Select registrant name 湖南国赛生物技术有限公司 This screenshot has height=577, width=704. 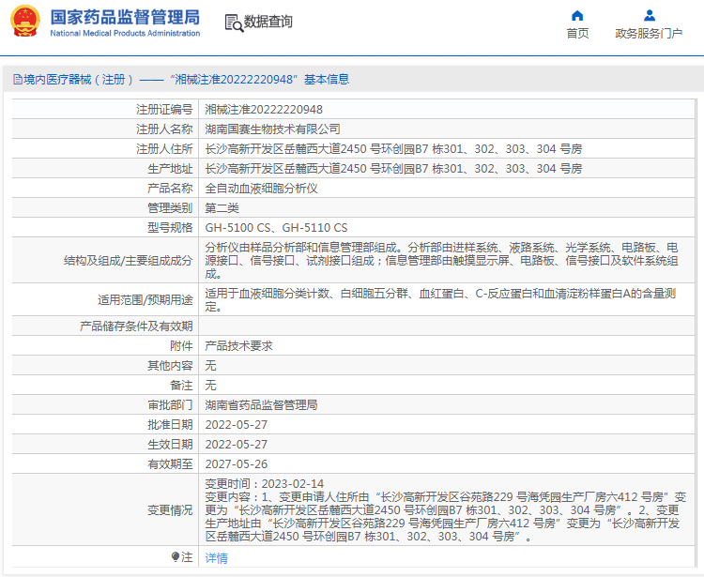pyautogui.click(x=272, y=129)
